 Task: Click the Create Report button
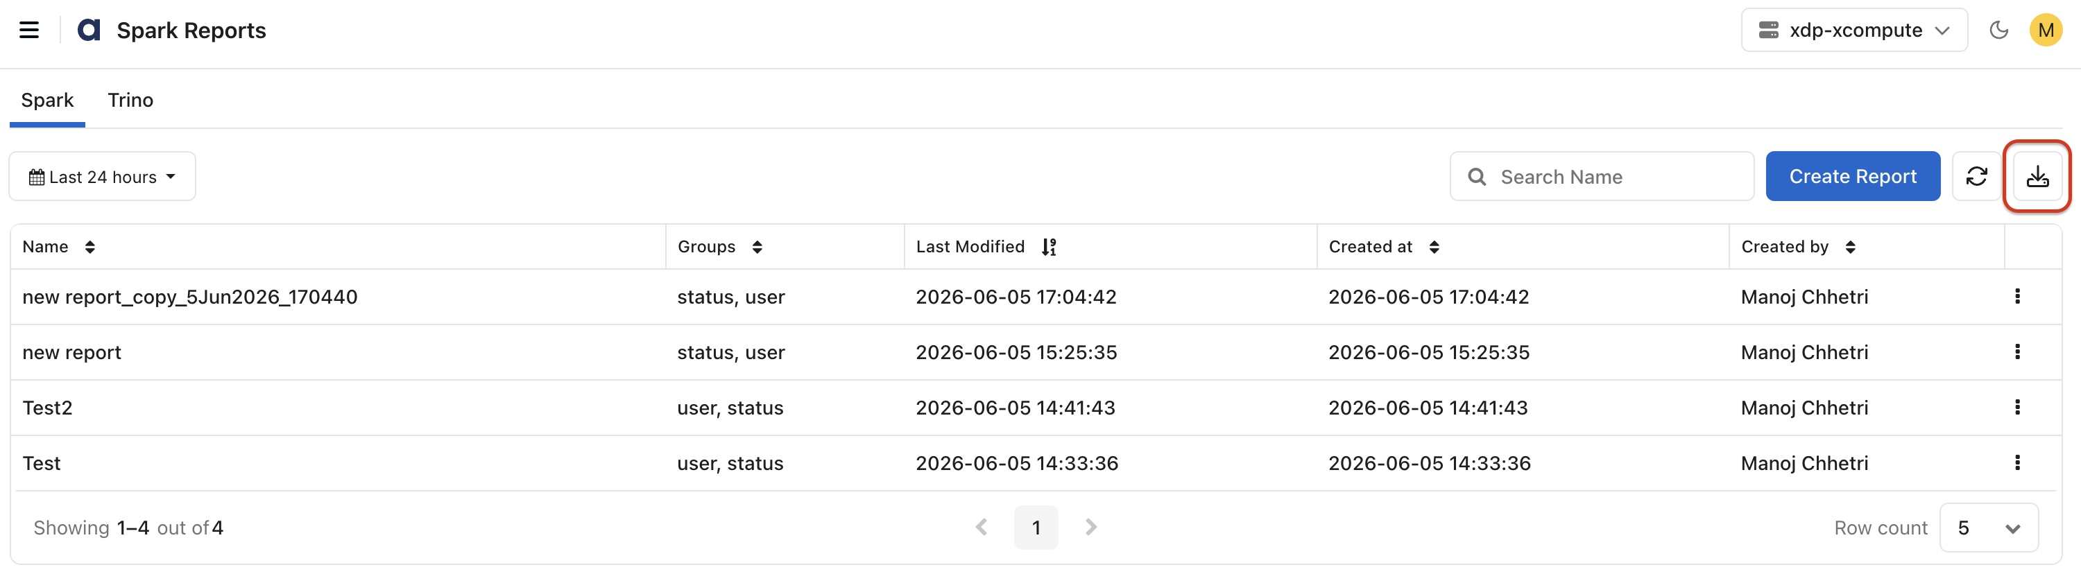pos(1852,177)
